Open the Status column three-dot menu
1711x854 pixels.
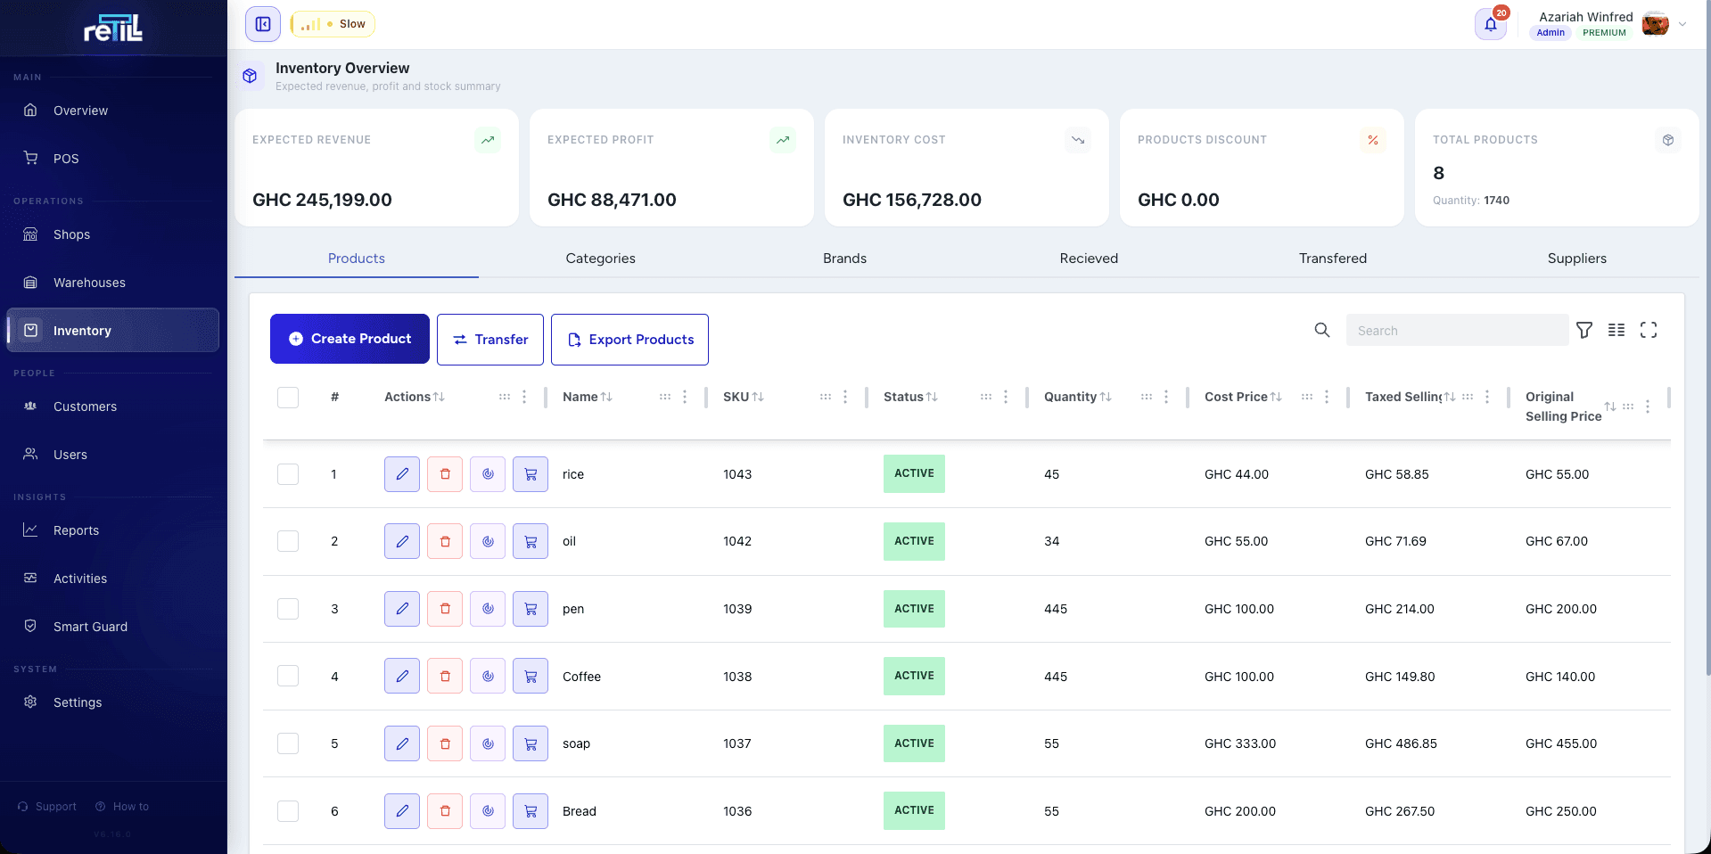point(1006,397)
